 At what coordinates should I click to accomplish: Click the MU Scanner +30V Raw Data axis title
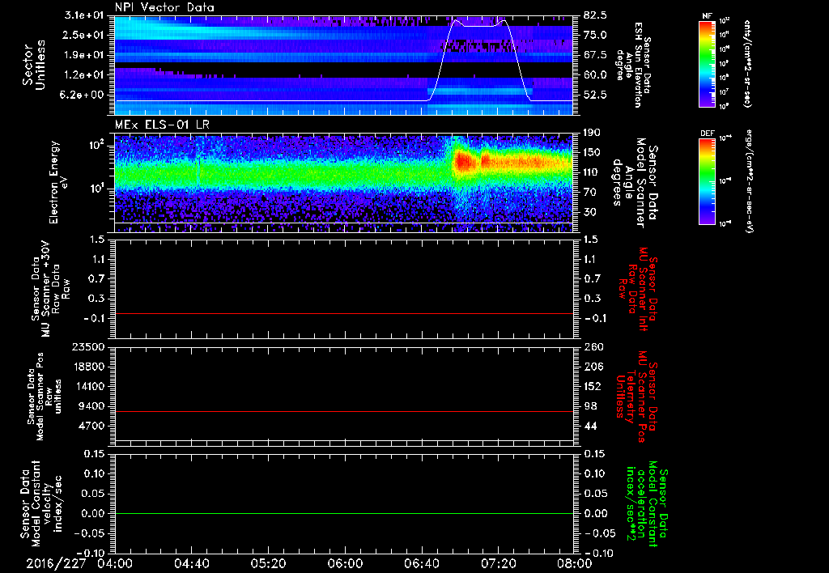click(50, 289)
